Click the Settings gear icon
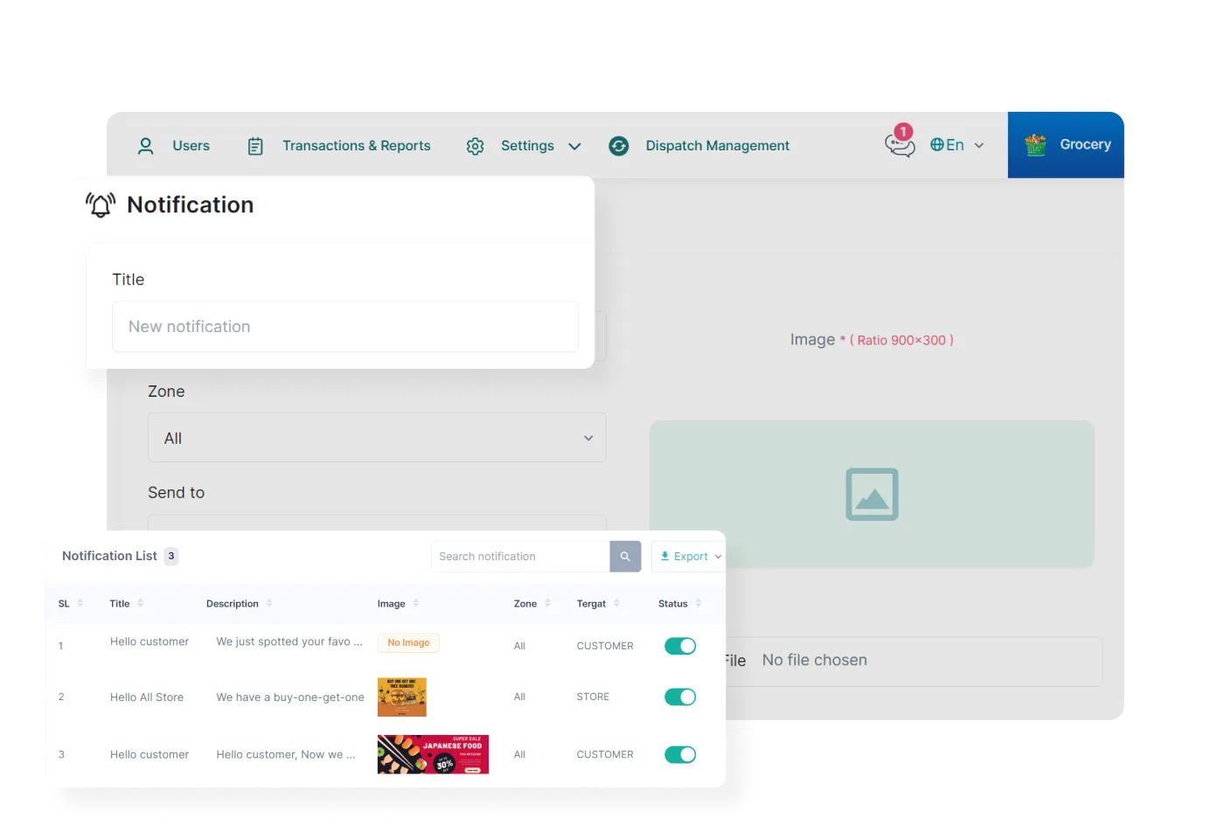Viewport: 1231px width, 832px height. (475, 146)
